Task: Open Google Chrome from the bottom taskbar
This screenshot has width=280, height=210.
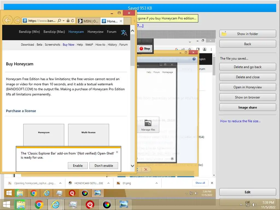Action: tap(39, 205)
